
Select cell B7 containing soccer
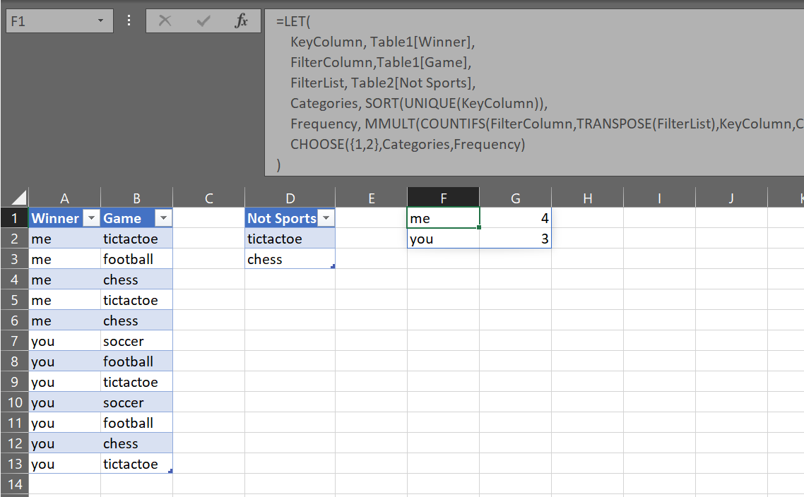137,341
